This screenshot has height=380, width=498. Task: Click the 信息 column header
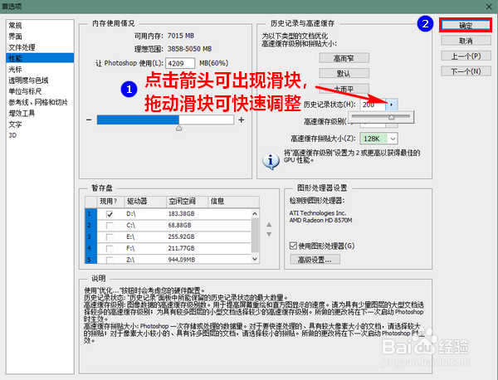(233, 202)
